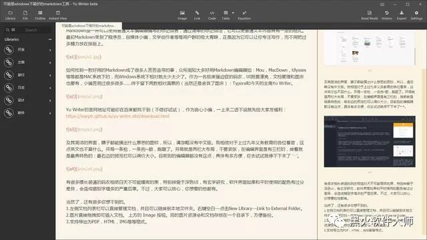
Task: Expand the 日志 library arrow
Action: click(51, 88)
